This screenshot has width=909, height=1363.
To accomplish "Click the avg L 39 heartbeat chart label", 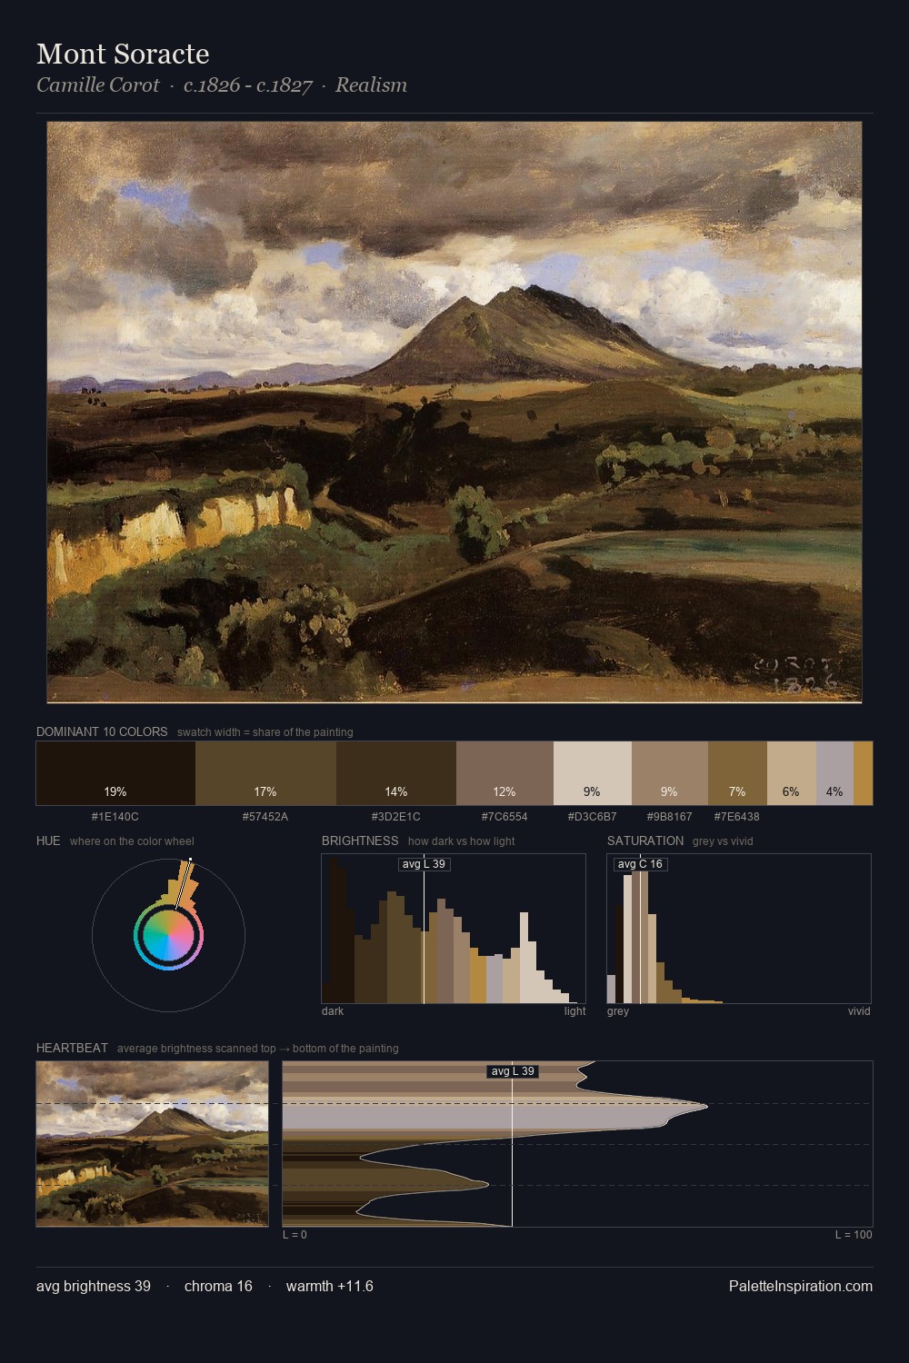I will [513, 1071].
